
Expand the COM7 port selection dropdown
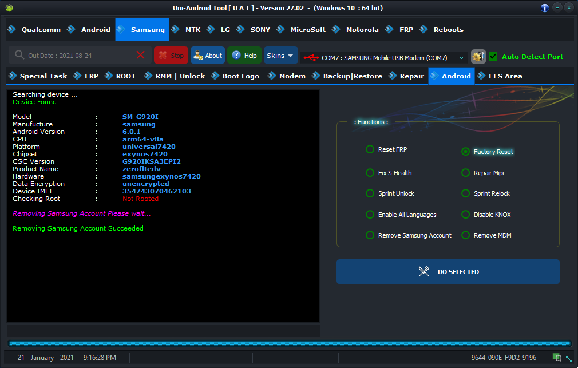click(x=461, y=58)
